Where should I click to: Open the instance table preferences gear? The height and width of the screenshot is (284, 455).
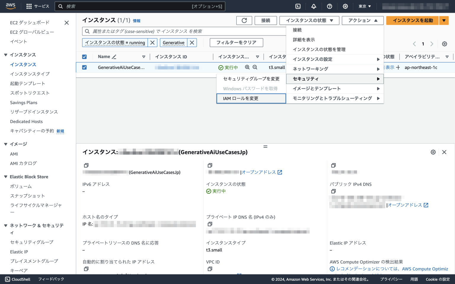tap(444, 43)
